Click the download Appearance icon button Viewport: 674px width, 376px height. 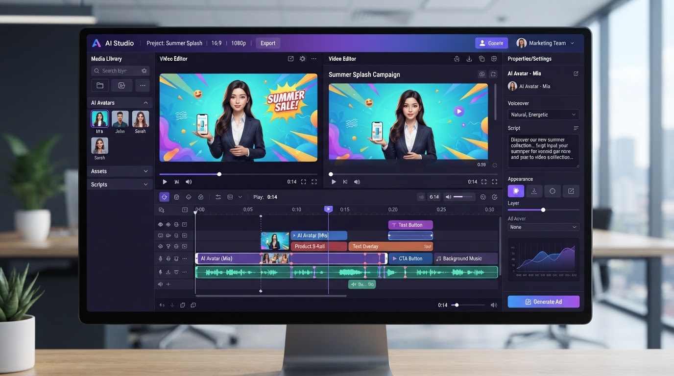click(534, 191)
